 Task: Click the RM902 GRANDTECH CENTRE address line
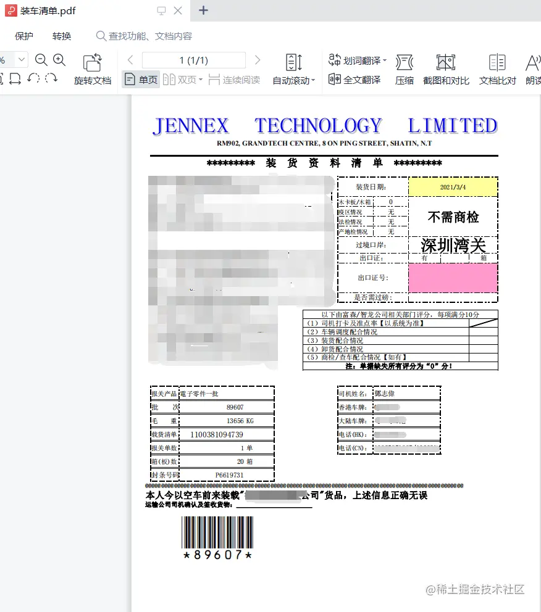click(x=324, y=143)
